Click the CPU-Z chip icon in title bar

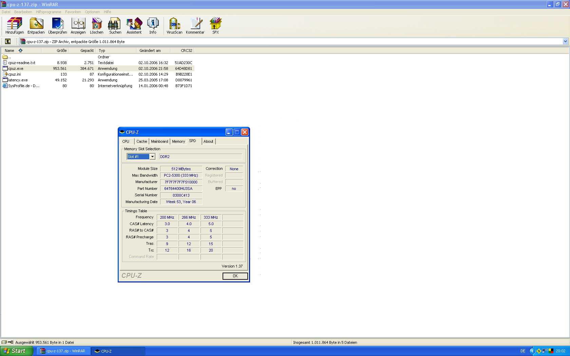coord(122,132)
